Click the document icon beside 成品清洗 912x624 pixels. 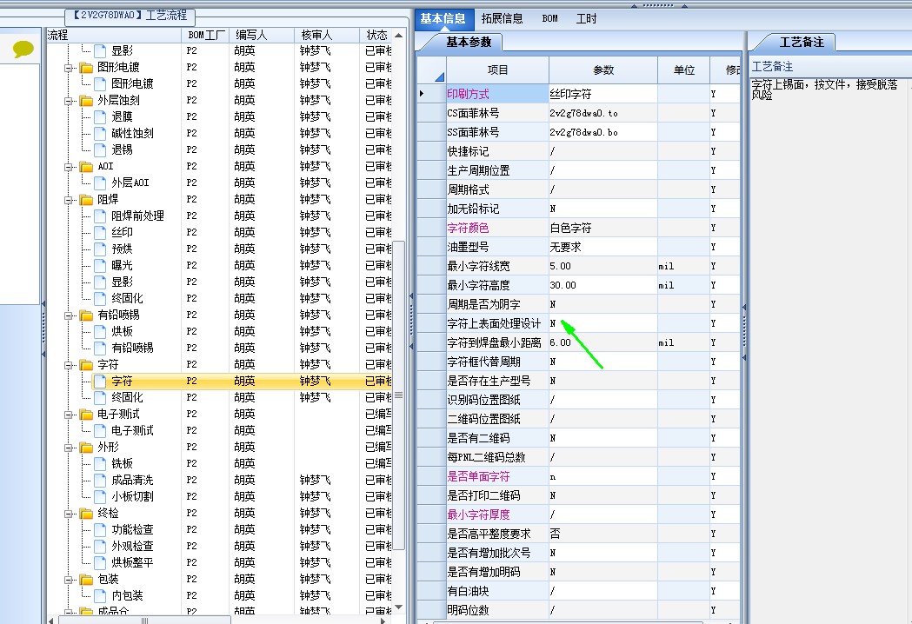click(x=100, y=481)
